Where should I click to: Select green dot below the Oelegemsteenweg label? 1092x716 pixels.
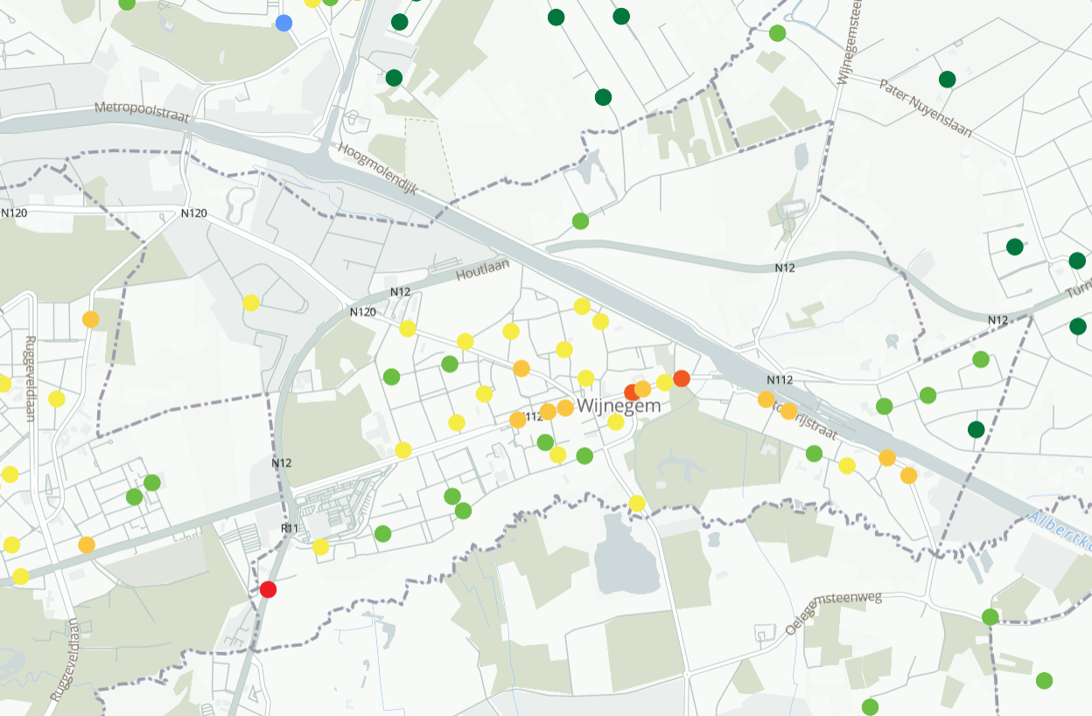870,706
